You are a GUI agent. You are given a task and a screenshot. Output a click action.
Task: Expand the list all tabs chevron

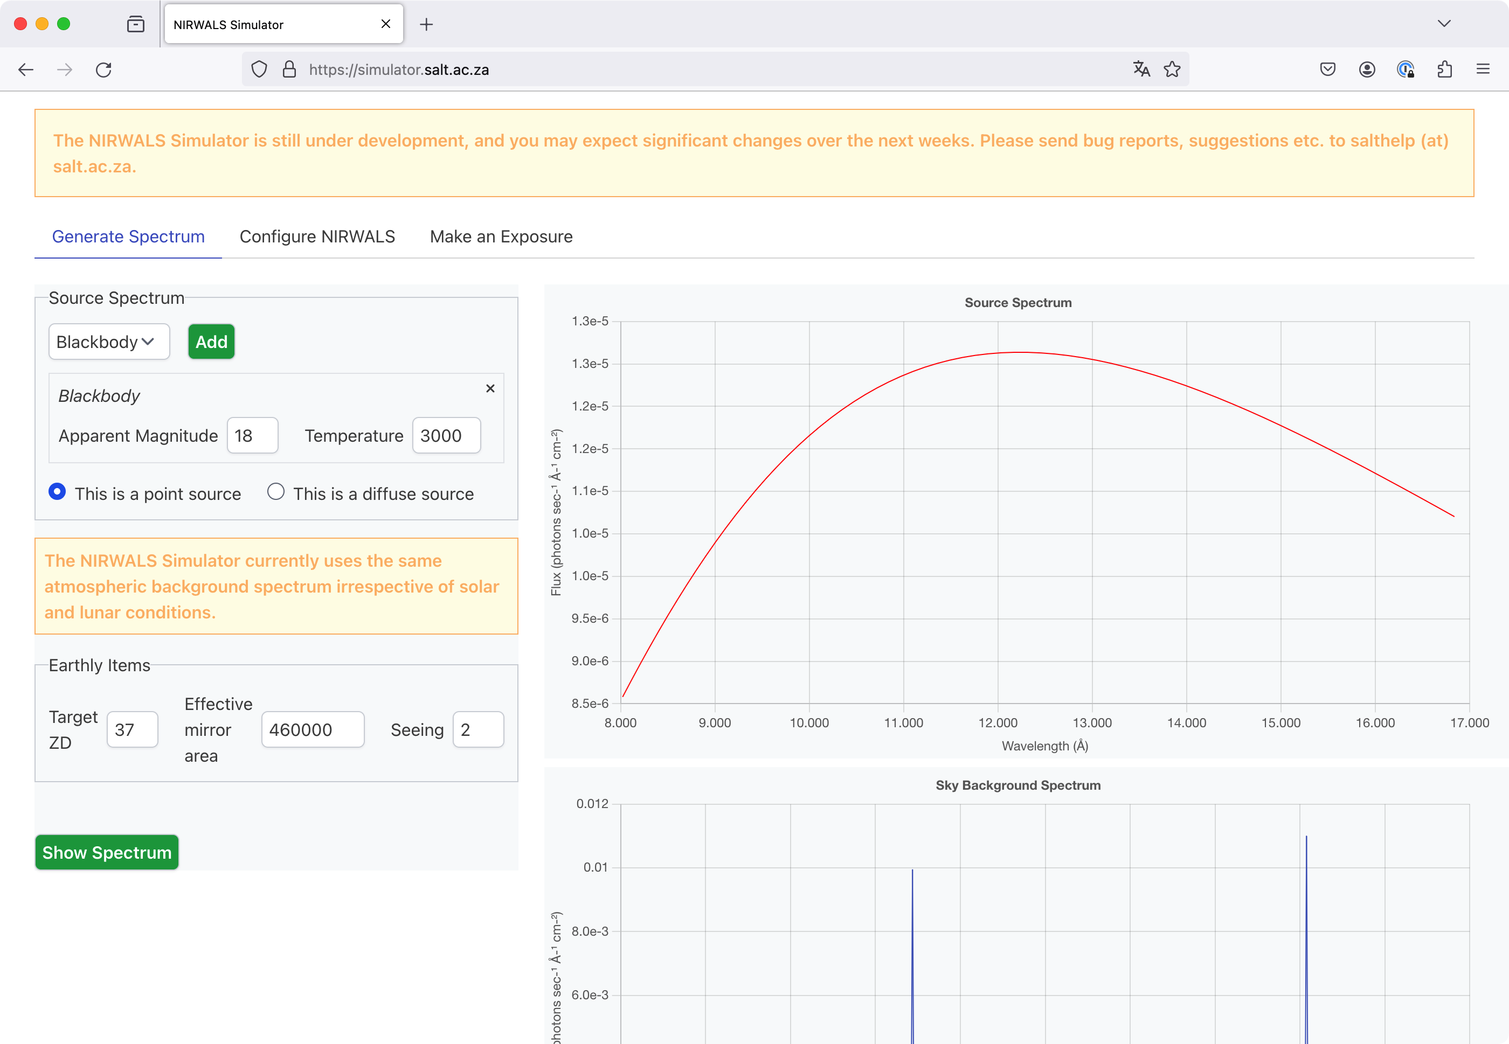(x=1444, y=24)
